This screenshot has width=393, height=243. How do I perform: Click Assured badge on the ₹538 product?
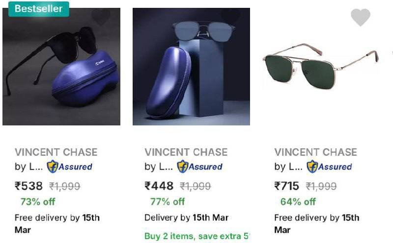coord(69,167)
